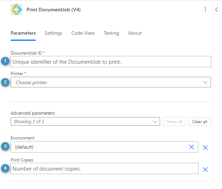Click the Advanced parameters label
The height and width of the screenshot is (189, 222).
click(33, 113)
